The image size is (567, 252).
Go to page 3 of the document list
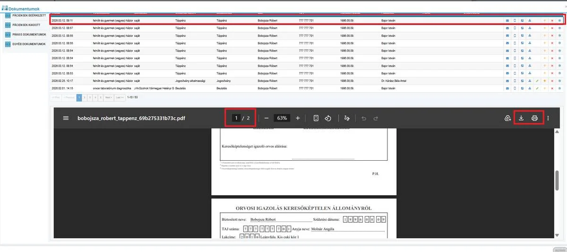coord(91,97)
